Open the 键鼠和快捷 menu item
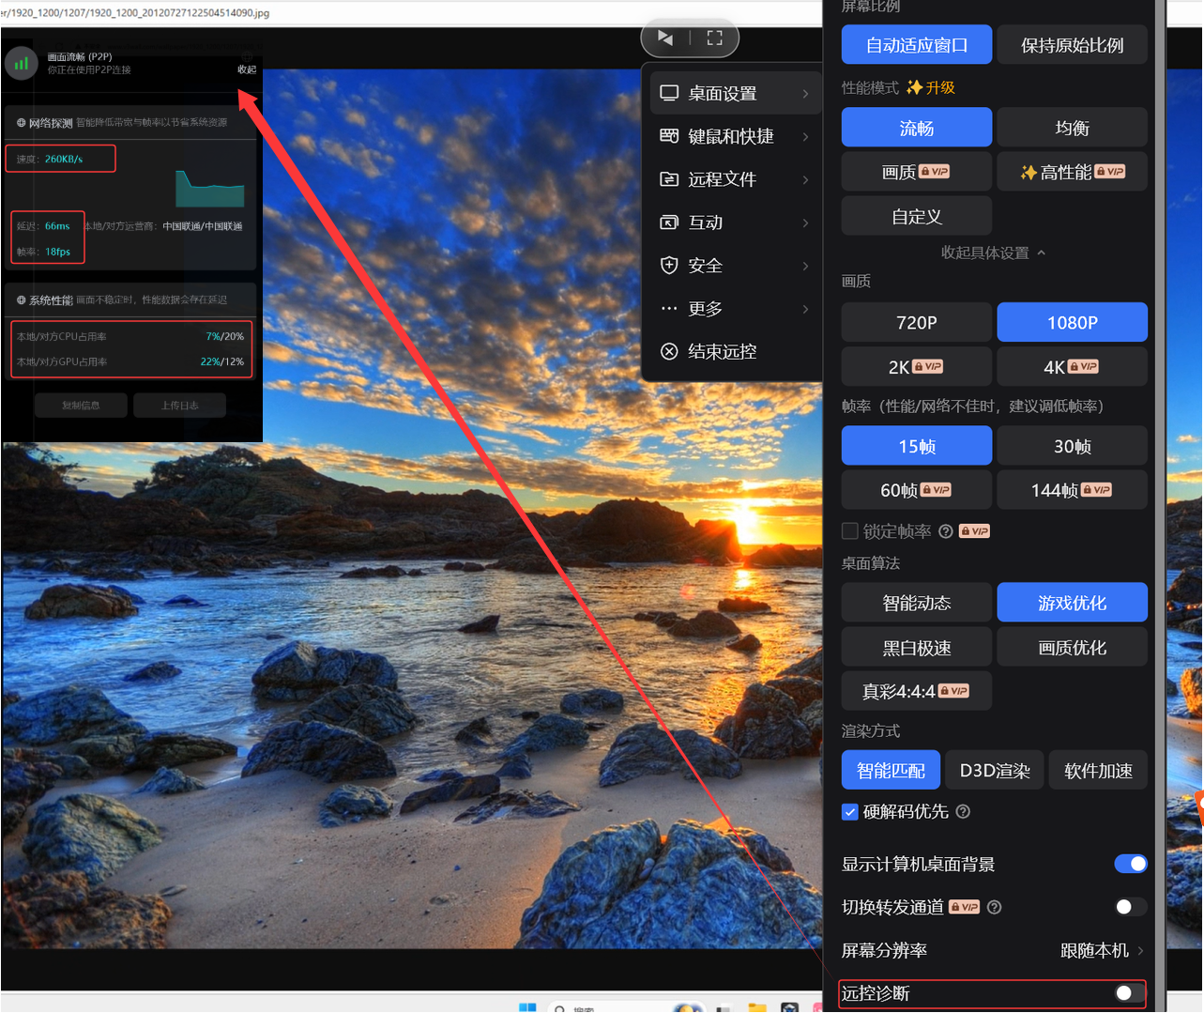 point(730,136)
